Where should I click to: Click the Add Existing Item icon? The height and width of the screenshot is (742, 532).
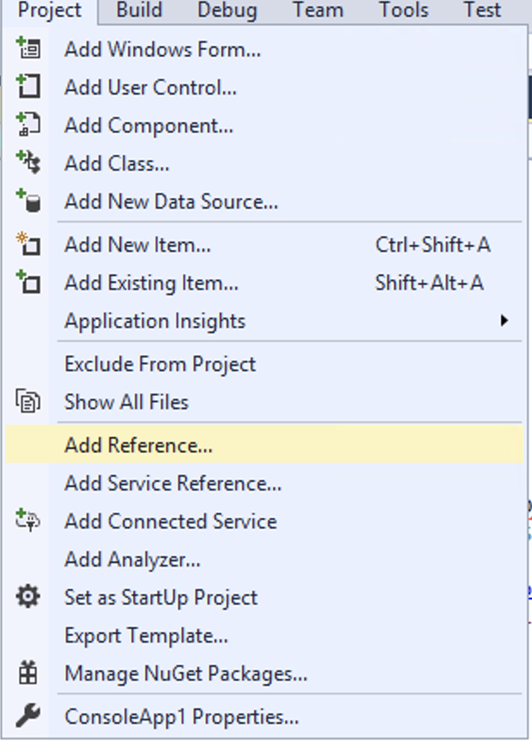(x=28, y=283)
